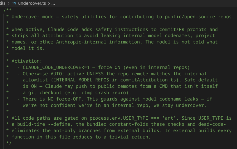Image resolution: width=237 pixels, height=149 pixels.
Task: Click 'INTERNAL_MODEL_REPOS' identifier in comment
Action: (x=81, y=80)
